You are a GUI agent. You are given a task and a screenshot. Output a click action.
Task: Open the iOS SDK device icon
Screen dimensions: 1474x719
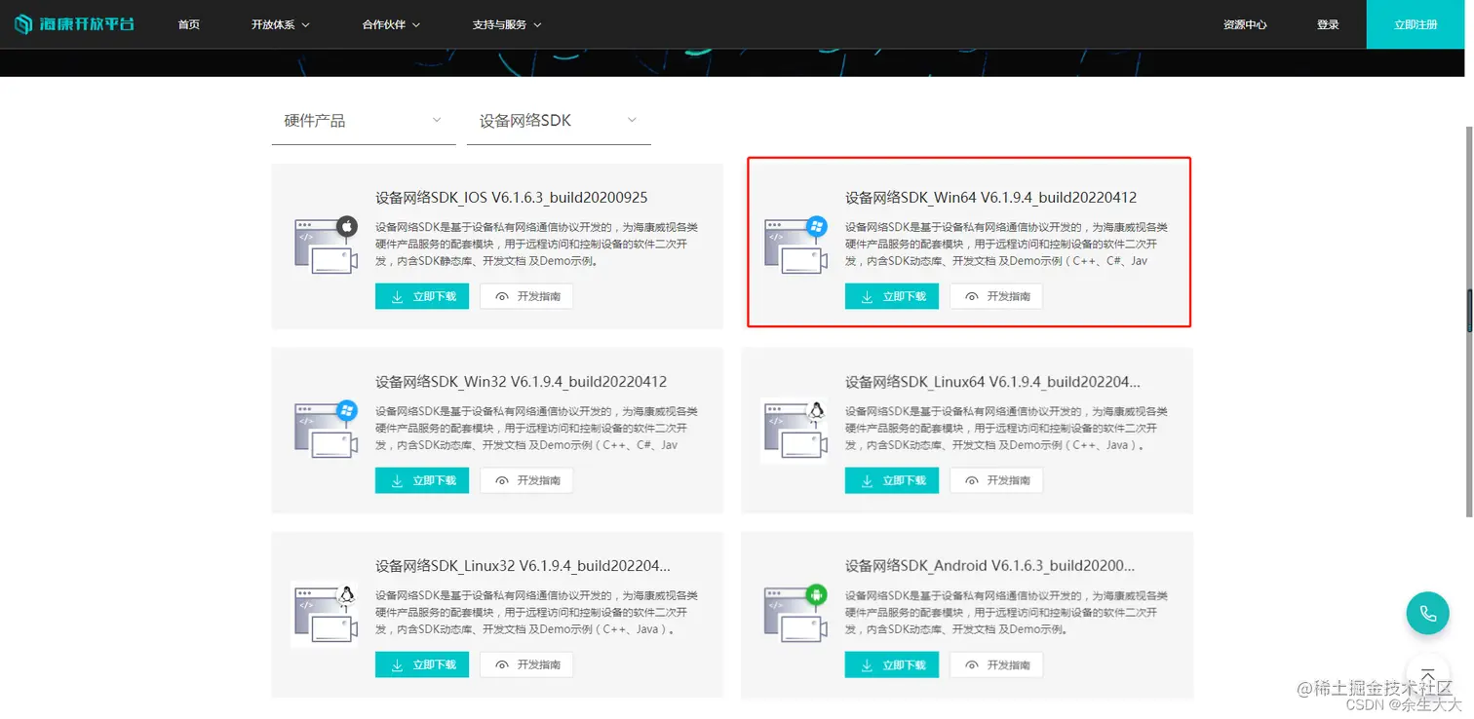pos(326,245)
